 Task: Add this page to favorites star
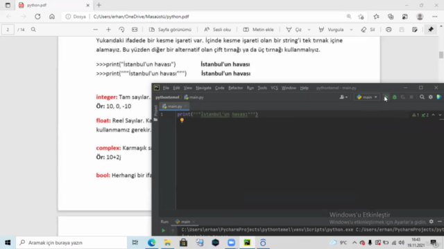(361, 17)
